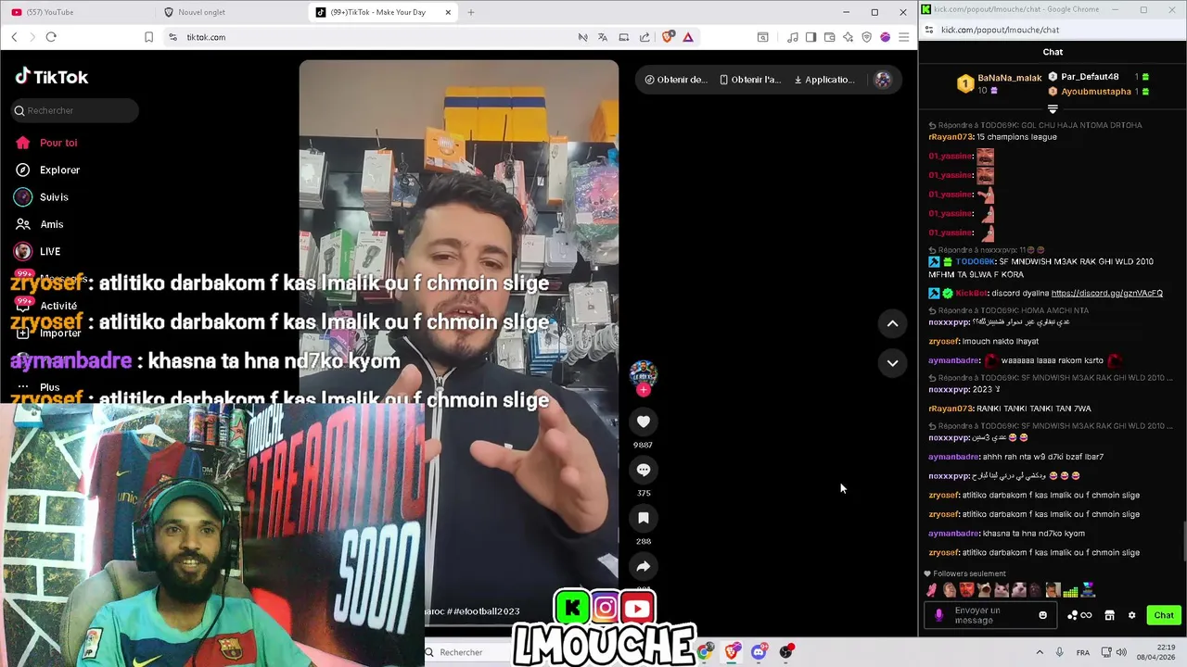
Task: Follow the creator via red plus badge
Action: (644, 390)
